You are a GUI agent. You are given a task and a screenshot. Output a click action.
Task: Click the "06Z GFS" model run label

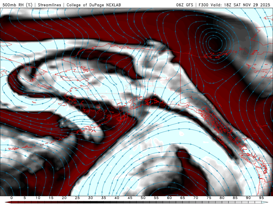tap(185, 5)
